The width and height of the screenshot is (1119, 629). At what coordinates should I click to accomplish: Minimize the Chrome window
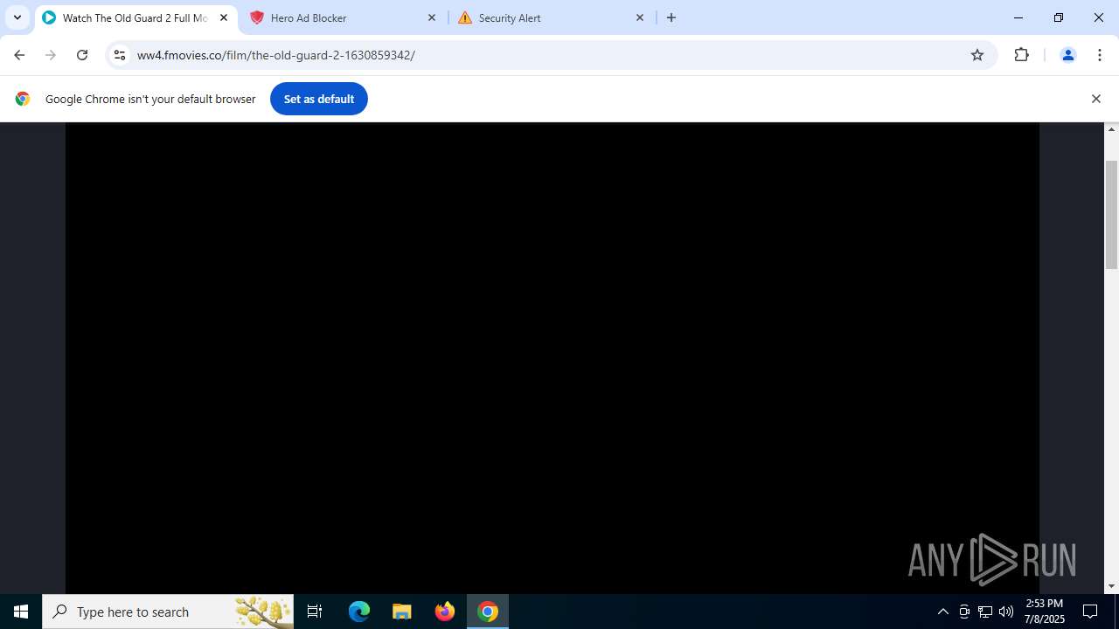tap(1018, 17)
